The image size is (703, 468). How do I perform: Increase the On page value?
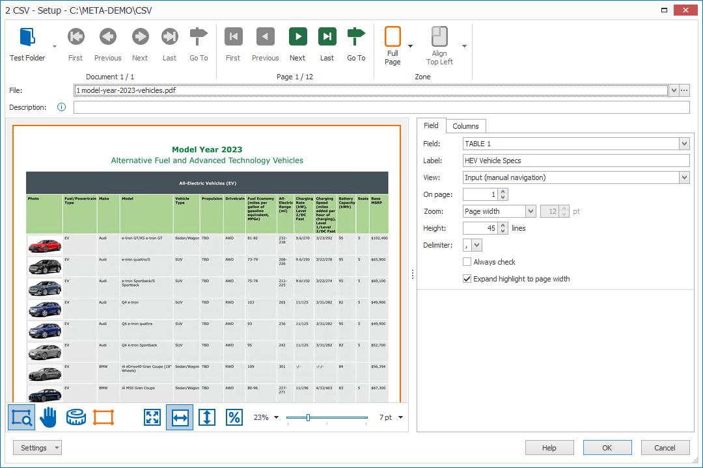coord(503,192)
